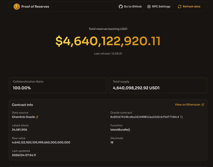The height and width of the screenshot is (167, 213).
Task: Click the Latest block number 24,581,906
Action: click(x=19, y=130)
